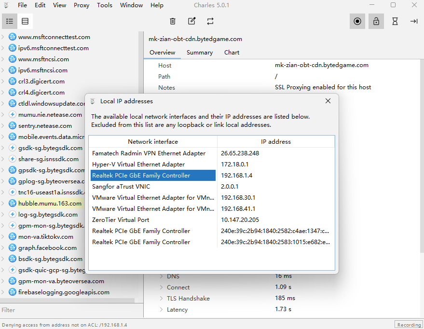Image resolution: width=424 pixels, height=329 pixels.
Task: Click the Recording status indicator at the bottom
Action: coord(409,325)
